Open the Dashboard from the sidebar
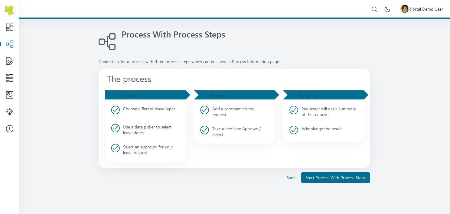Screen dimensions: 450x214 tap(10, 28)
